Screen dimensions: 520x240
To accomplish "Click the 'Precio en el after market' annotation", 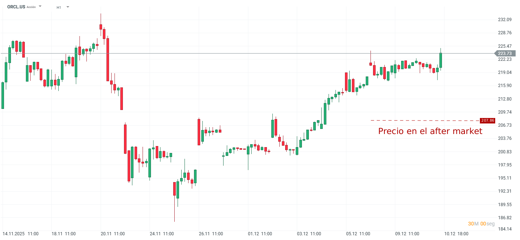I will click(431, 131).
